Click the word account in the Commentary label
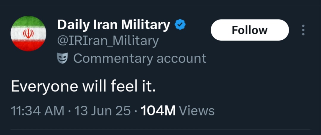 (x=181, y=59)
